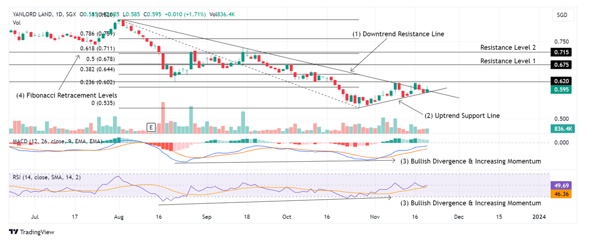Viewport: 597px width, 247px height.
Task: Click the Fibonacci 0.618 (0.711) label
Action: [x=97, y=49]
